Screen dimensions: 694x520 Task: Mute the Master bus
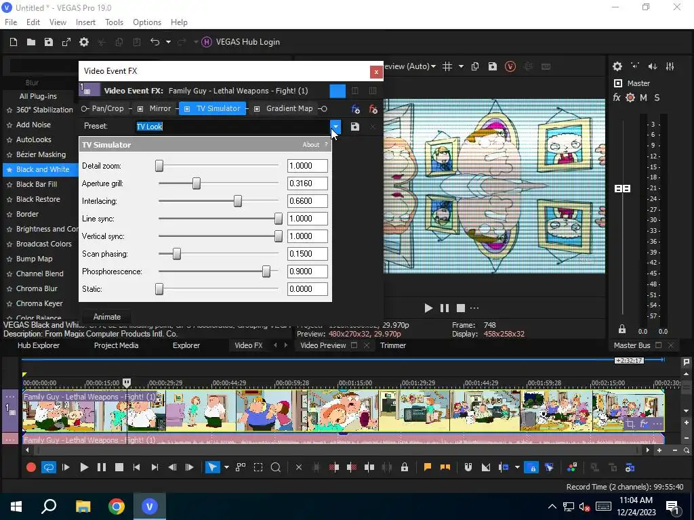pos(643,97)
